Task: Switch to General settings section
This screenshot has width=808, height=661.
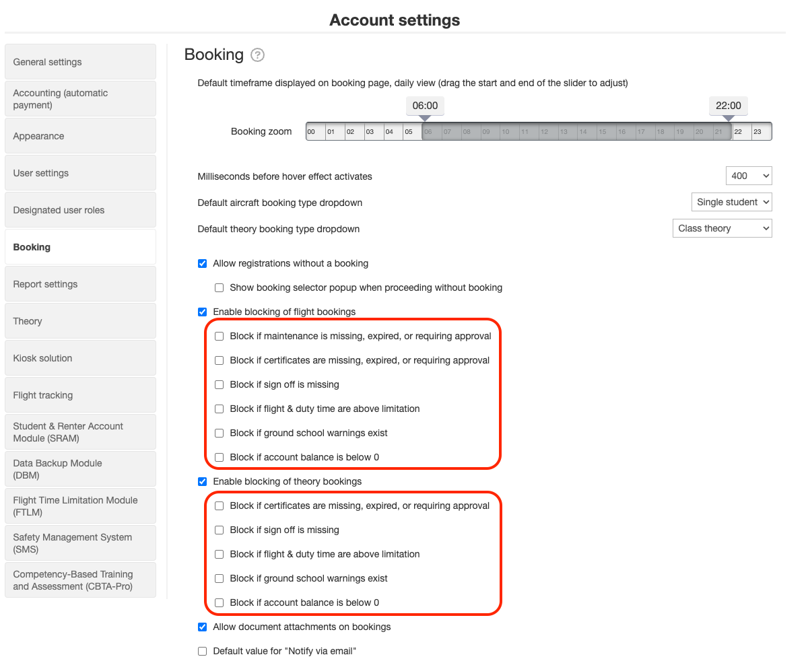Action: tap(80, 61)
